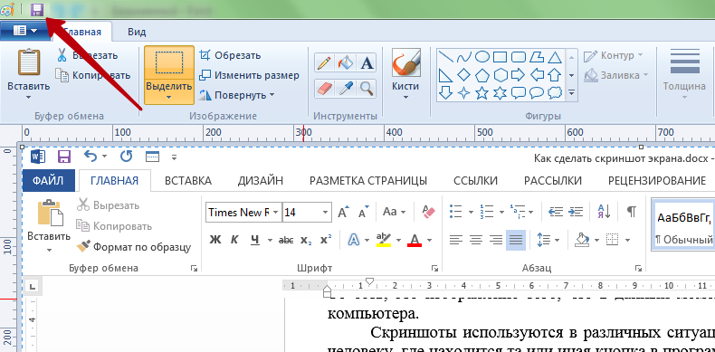Click ССЫЛКИ tab in the pasted Word screenshot
This screenshot has height=352, width=715.
[x=475, y=181]
